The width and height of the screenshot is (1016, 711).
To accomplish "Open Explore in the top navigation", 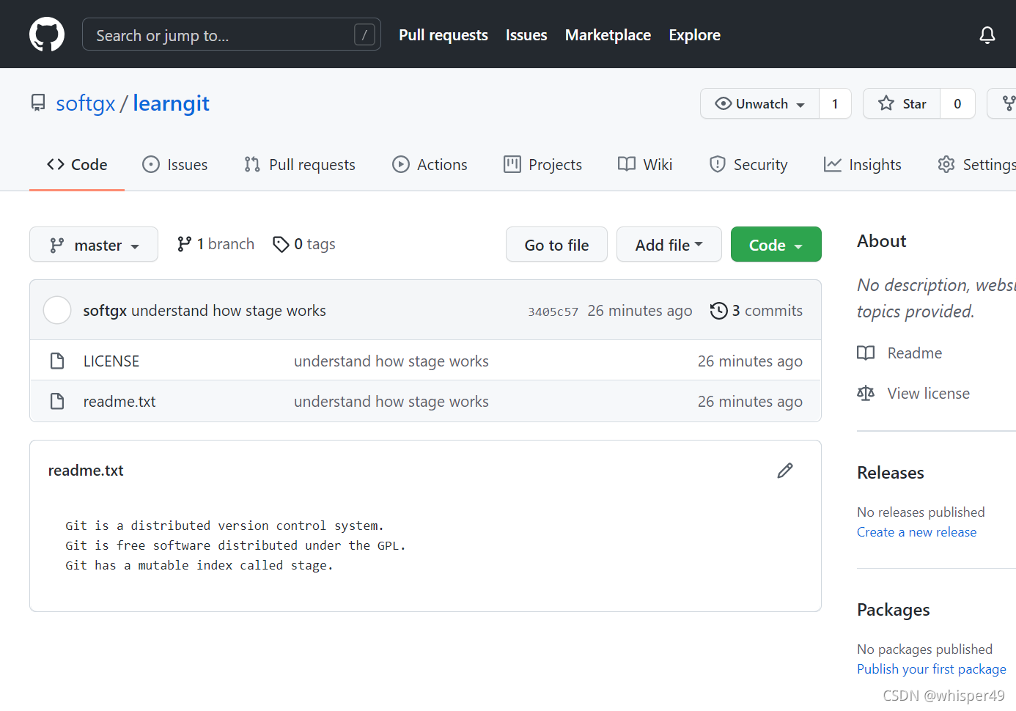I will [694, 35].
